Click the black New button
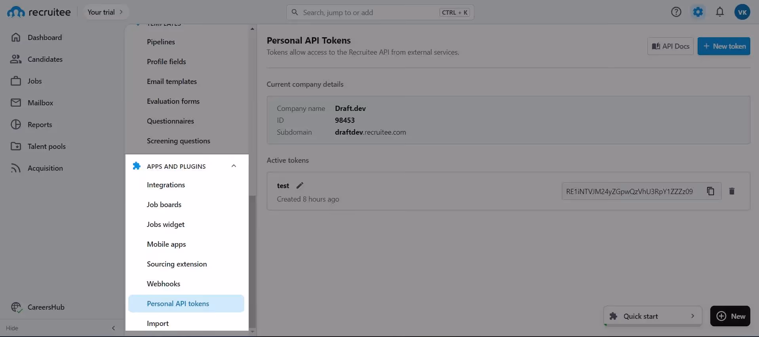This screenshot has height=337, width=759. pyautogui.click(x=730, y=316)
